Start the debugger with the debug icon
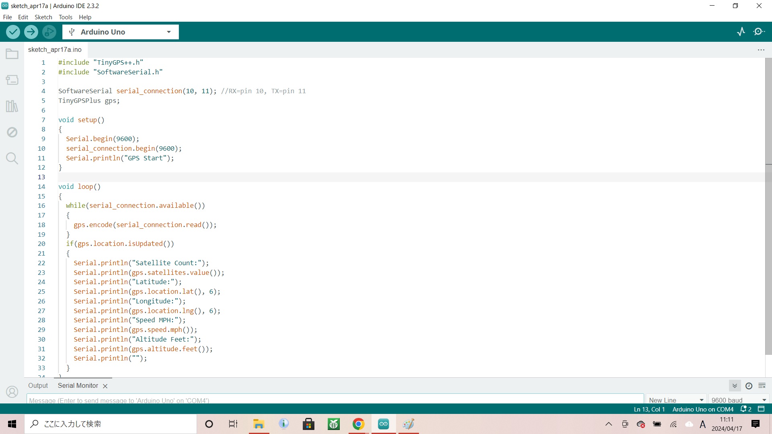This screenshot has width=772, height=434. tap(49, 32)
